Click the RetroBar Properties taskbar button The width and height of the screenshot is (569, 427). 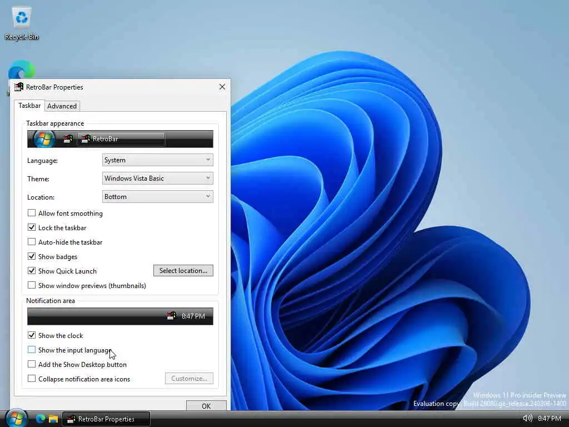tap(106, 419)
